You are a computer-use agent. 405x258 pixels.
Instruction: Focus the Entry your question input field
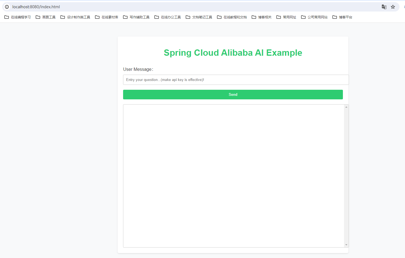(236, 80)
